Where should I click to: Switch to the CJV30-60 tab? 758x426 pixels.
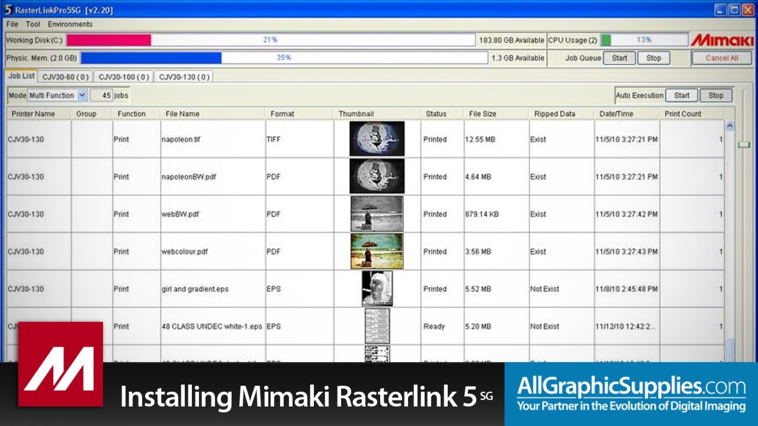pyautogui.click(x=66, y=77)
